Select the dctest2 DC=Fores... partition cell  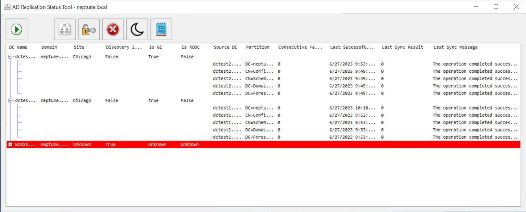click(x=260, y=93)
